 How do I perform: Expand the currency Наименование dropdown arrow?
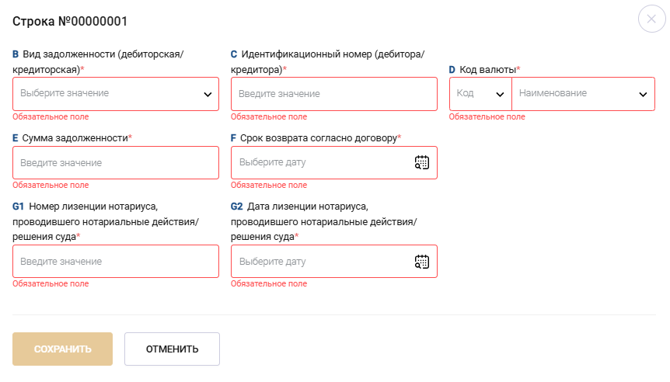click(643, 94)
